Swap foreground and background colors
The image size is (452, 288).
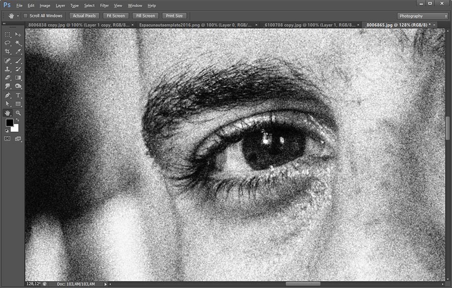tap(18, 120)
